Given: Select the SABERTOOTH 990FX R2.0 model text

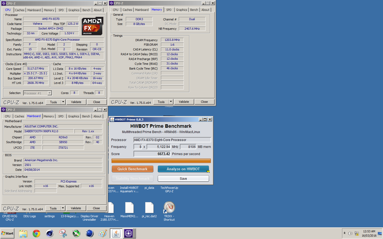Looking at the screenshot, I should tap(49, 131).
